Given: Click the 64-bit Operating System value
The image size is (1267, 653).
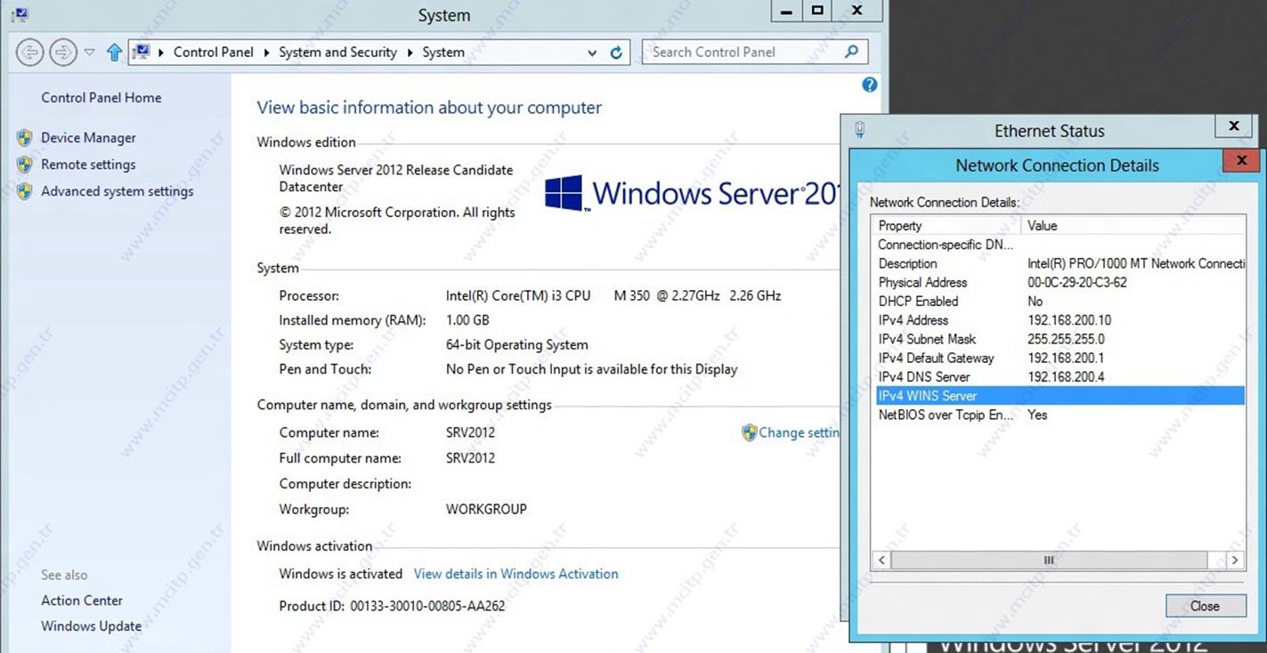Looking at the screenshot, I should pyautogui.click(x=516, y=345).
